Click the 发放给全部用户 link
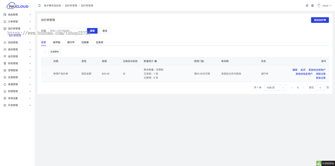 pos(317,70)
